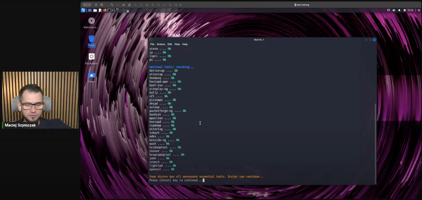
Task: Click the file manager panel launcher
Action: coord(95,10)
